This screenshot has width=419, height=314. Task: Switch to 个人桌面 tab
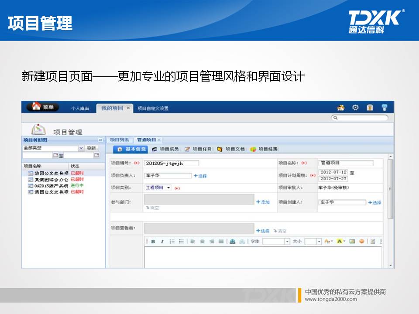pos(80,109)
